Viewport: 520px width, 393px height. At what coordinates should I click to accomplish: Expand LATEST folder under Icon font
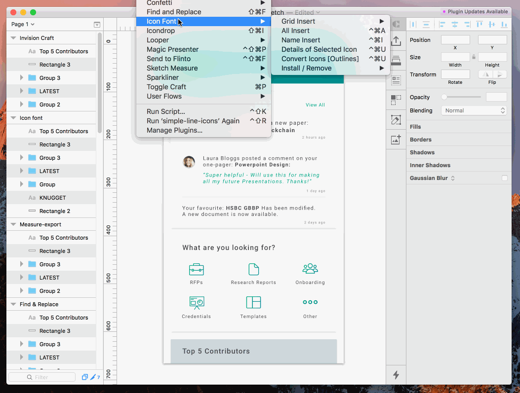[22, 171]
